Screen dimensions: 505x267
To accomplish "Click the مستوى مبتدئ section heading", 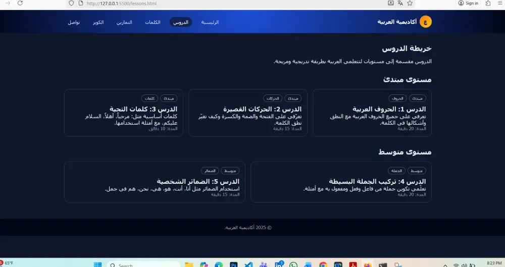I will click(408, 80).
